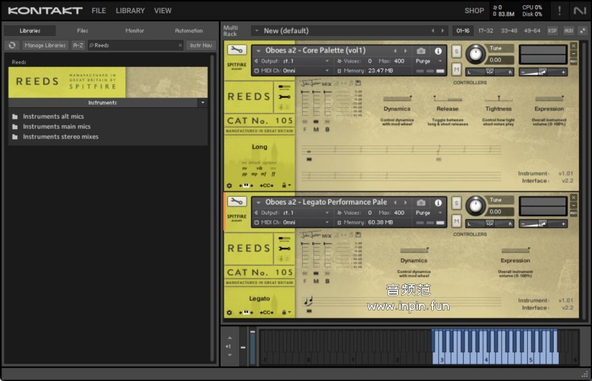Open the FILE menu
This screenshot has width=592, height=381.
pyautogui.click(x=99, y=11)
